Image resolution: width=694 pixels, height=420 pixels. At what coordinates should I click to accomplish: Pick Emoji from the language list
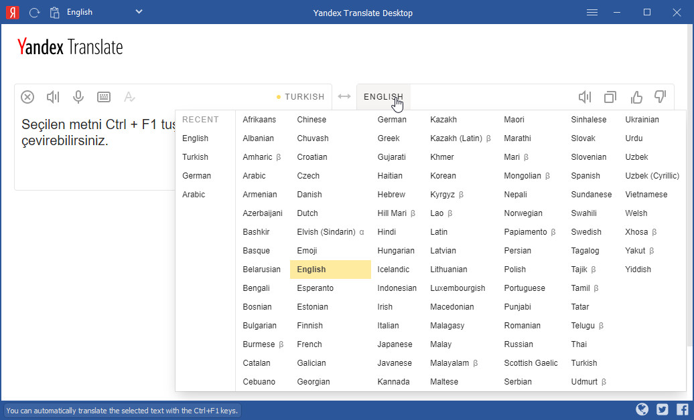[x=307, y=251]
